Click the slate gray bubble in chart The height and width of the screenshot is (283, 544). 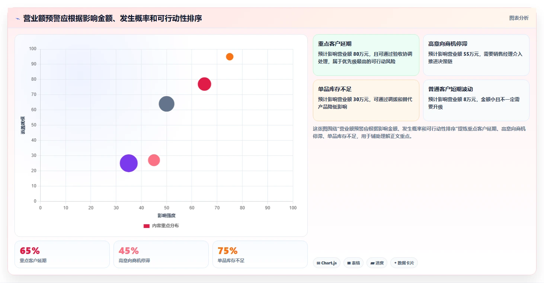167,104
